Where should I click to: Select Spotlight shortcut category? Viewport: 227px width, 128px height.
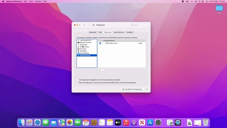[x=87, y=51]
